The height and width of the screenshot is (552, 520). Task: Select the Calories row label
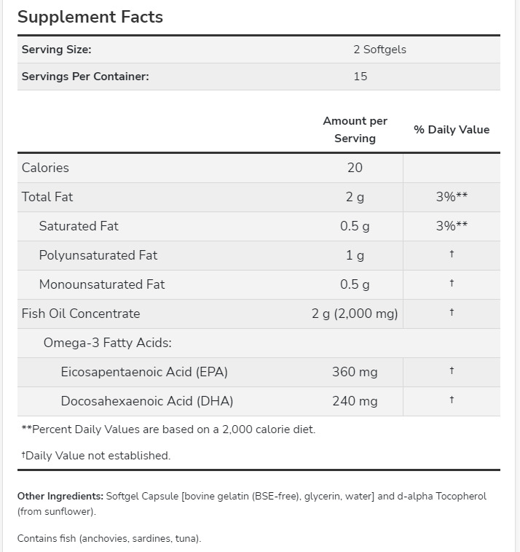point(45,168)
